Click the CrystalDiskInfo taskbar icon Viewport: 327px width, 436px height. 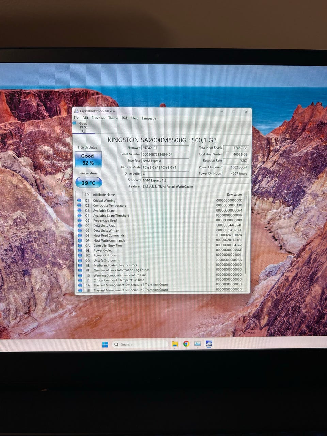(209, 343)
